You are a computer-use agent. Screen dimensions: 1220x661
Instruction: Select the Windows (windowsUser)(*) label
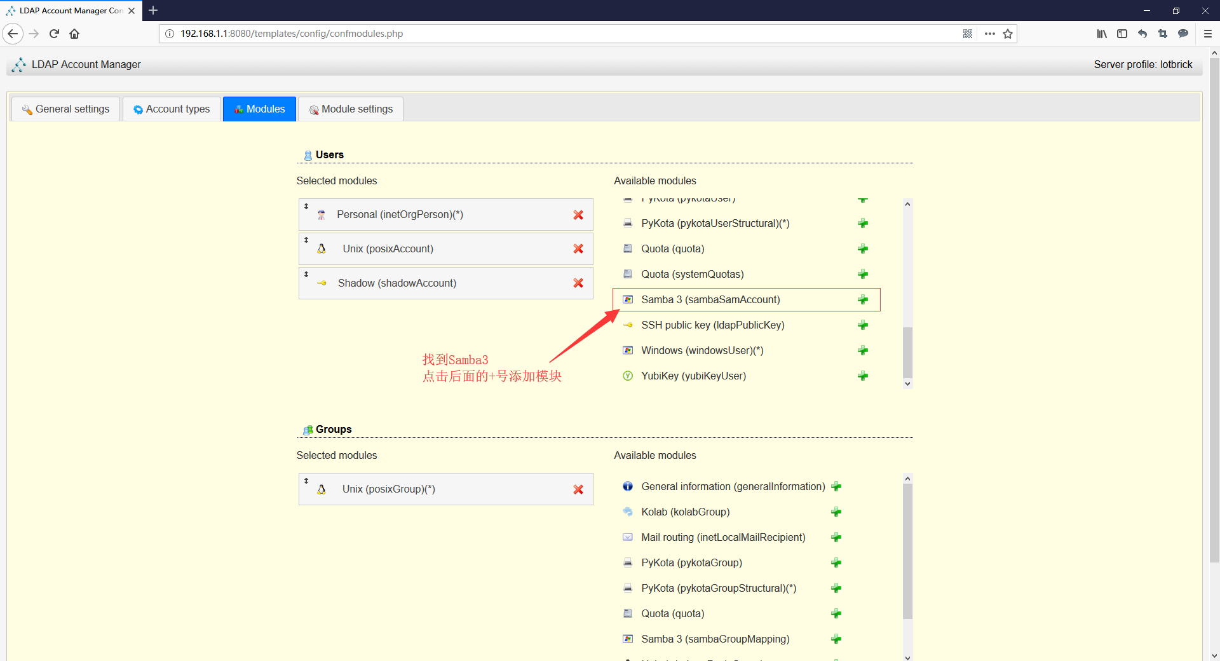[x=702, y=350]
